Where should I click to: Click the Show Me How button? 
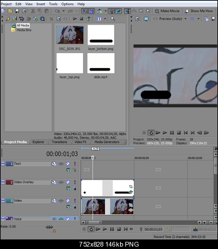[199, 11]
